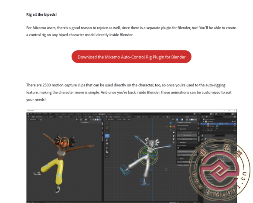Select the Scale tool in rig viewport toolbar
This screenshot has width=253, height=203.
click(x=107, y=140)
